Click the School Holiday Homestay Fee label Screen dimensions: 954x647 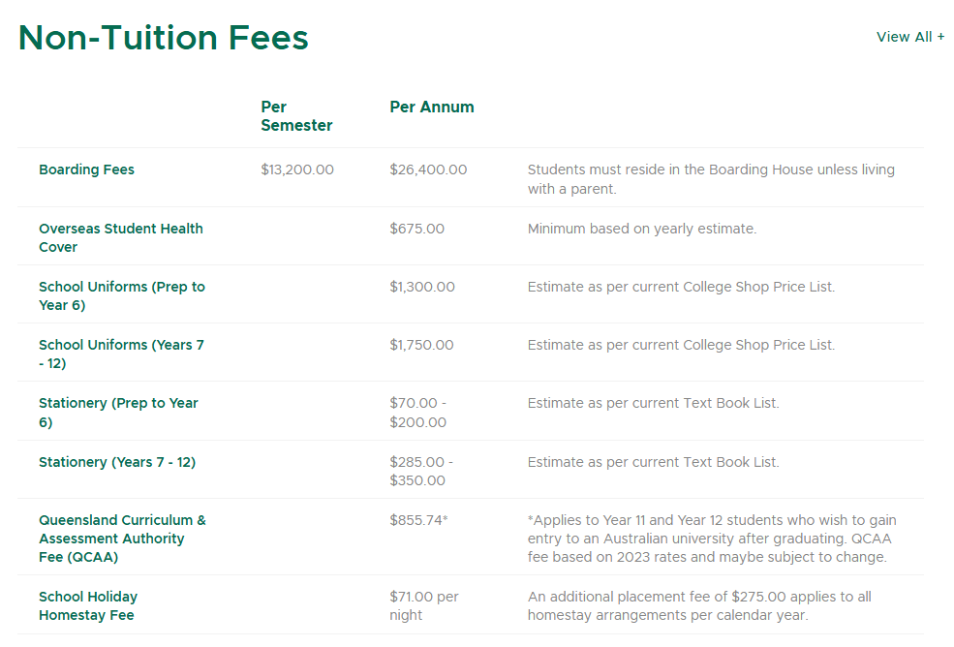point(87,605)
